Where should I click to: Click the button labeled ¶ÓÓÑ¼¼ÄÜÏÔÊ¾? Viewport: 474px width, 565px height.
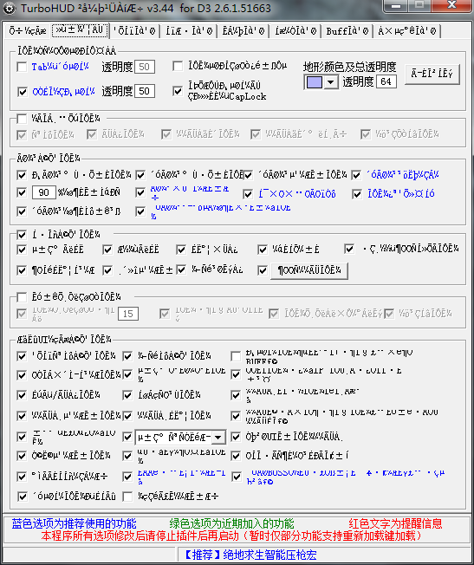[x=309, y=270]
